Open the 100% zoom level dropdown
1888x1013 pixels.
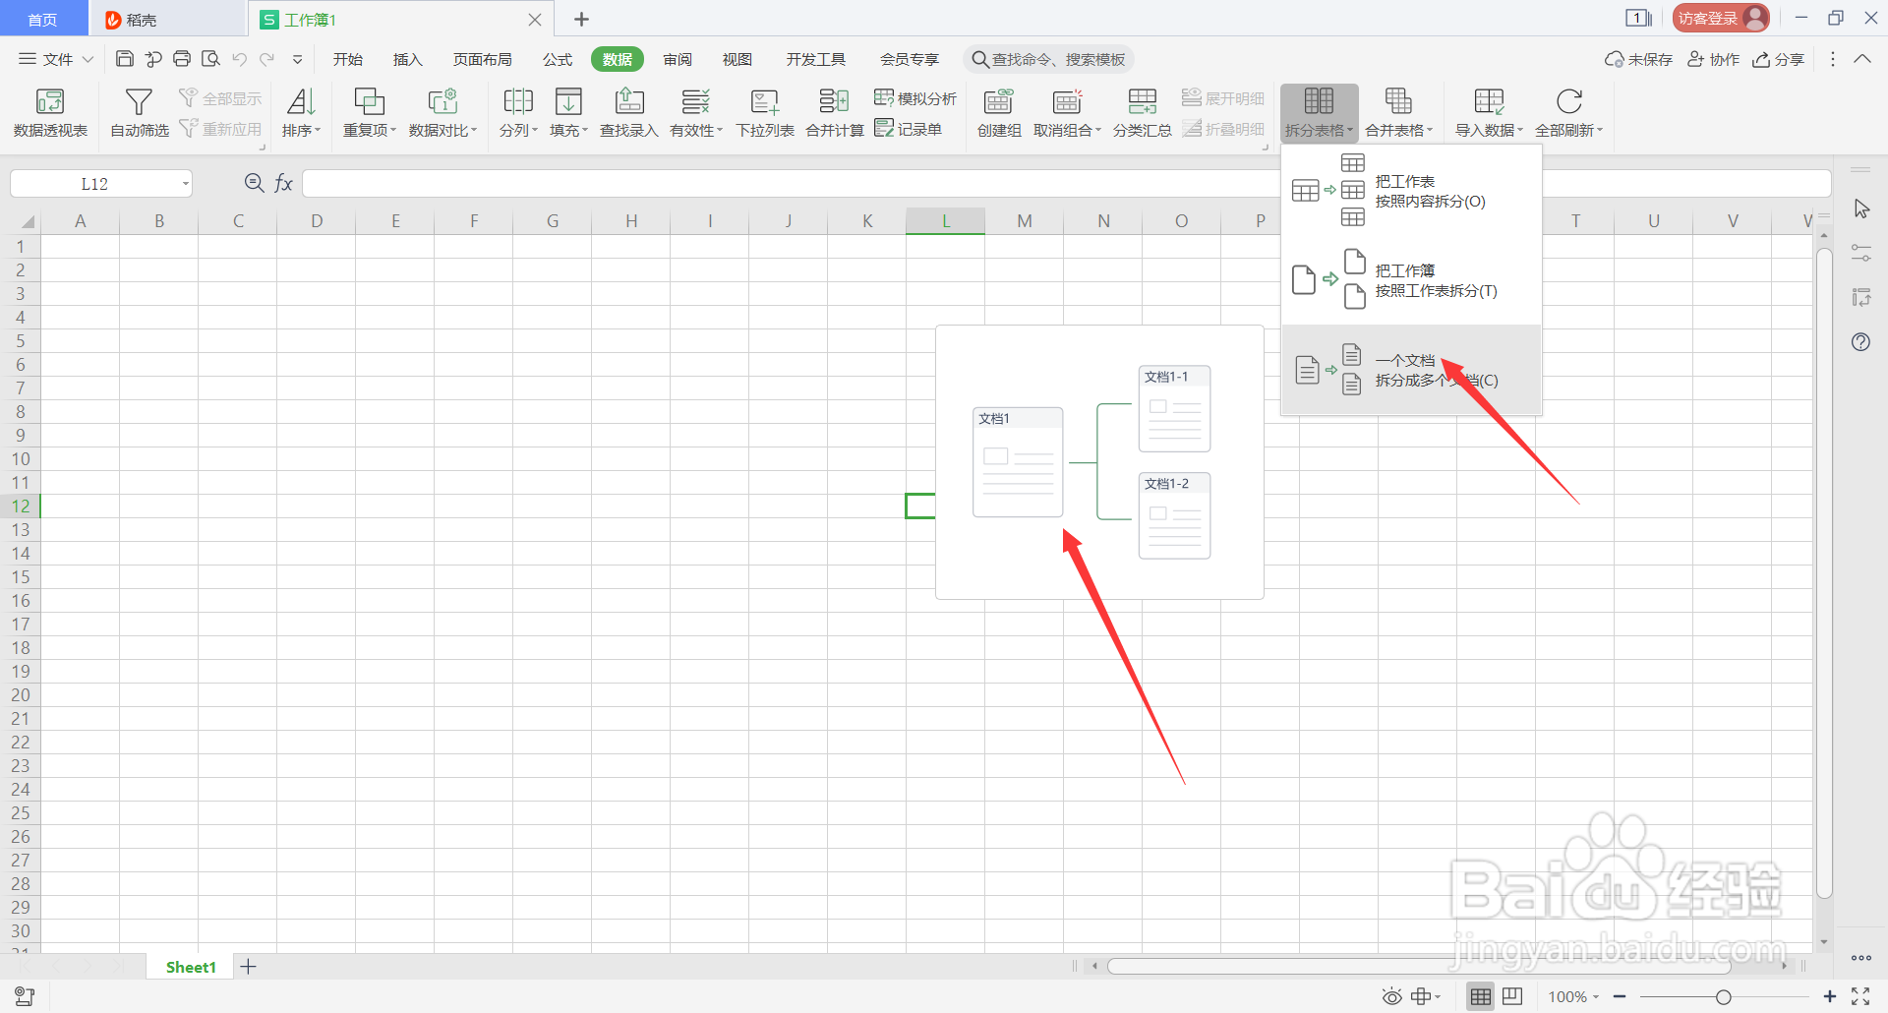pyautogui.click(x=1573, y=997)
